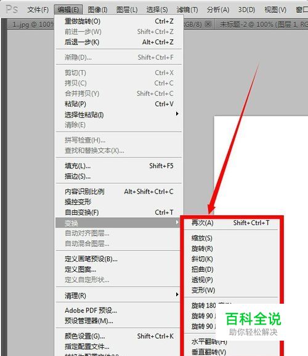Close the open 编辑(E) menu
This screenshot has width=308, height=356.
tap(68, 10)
